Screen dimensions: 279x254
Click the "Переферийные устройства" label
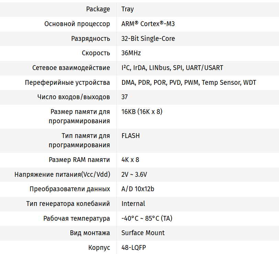(x=67, y=82)
